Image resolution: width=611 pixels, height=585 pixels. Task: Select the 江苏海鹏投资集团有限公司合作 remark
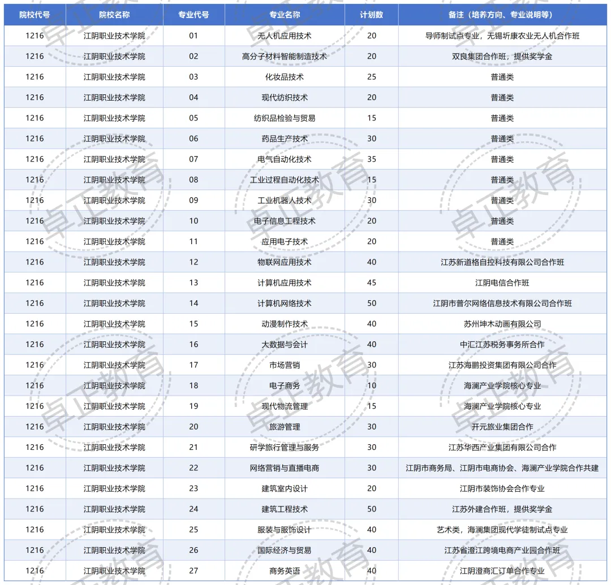click(502, 365)
